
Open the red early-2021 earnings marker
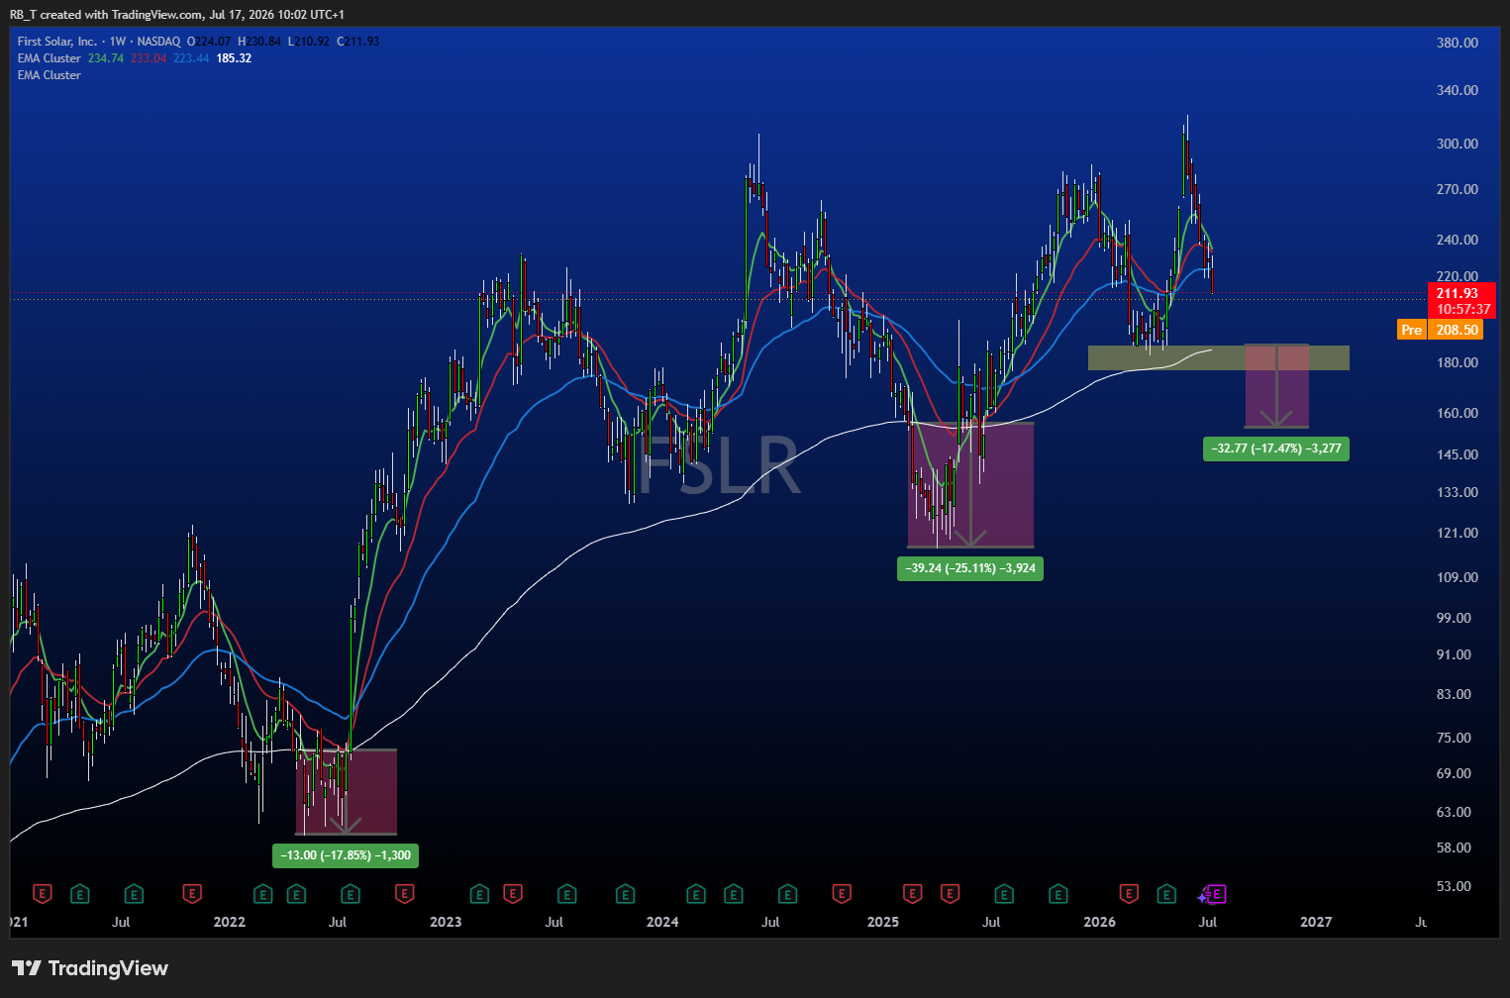[42, 894]
